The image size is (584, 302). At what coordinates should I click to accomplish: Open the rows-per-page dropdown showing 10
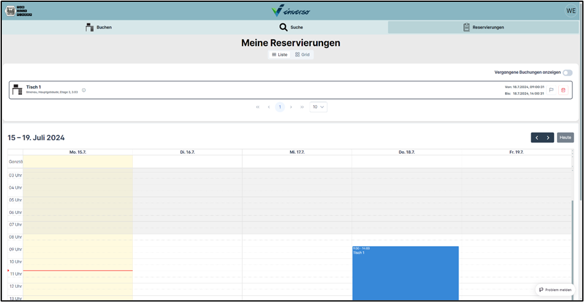(318, 107)
